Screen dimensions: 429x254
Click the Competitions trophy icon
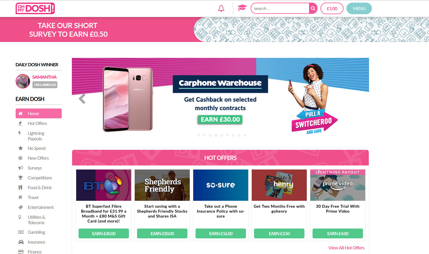21,178
